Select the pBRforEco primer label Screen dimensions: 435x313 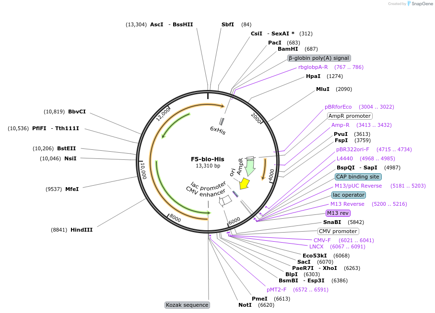point(339,107)
